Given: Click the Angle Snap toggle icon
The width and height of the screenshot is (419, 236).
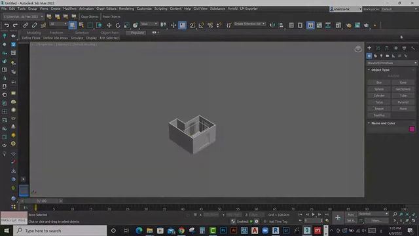Looking at the screenshot, I should click(x=201, y=25).
